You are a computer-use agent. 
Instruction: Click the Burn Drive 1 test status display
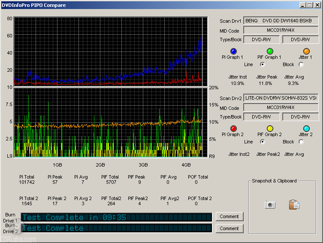tap(116, 217)
